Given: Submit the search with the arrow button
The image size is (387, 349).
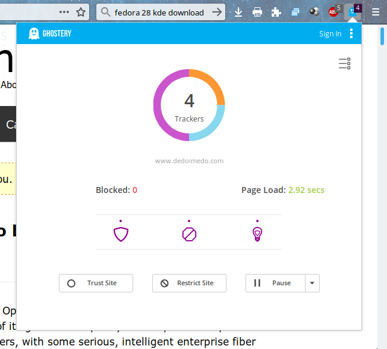Looking at the screenshot, I should click(x=217, y=12).
